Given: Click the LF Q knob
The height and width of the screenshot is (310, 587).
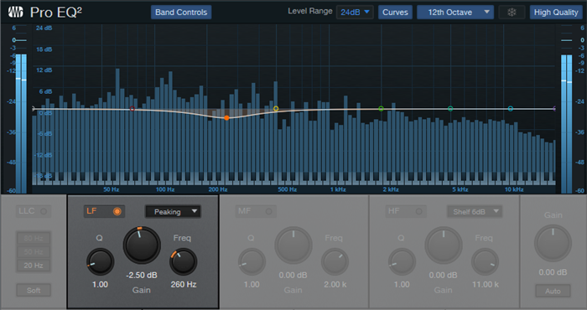Looking at the screenshot, I should (x=101, y=261).
